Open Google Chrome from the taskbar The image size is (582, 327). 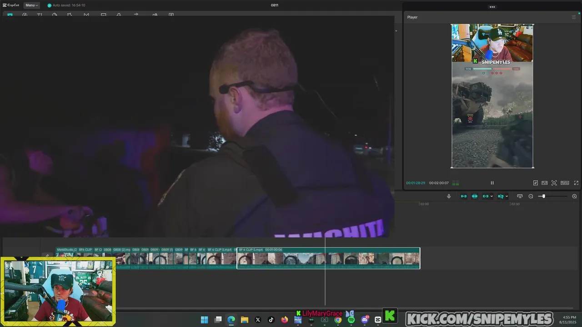(x=338, y=320)
